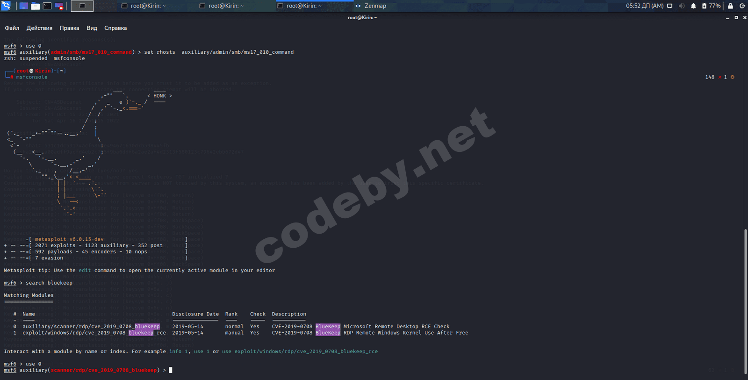
Task: Click the blue show-desktop icon in the panel
Action: (x=23, y=6)
